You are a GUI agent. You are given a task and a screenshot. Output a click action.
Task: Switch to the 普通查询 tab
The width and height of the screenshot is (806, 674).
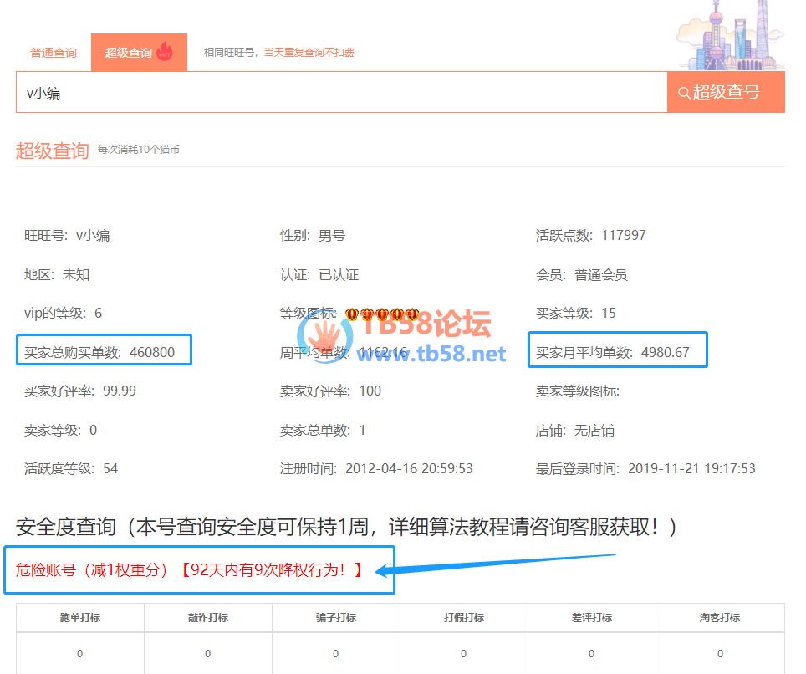pos(54,53)
